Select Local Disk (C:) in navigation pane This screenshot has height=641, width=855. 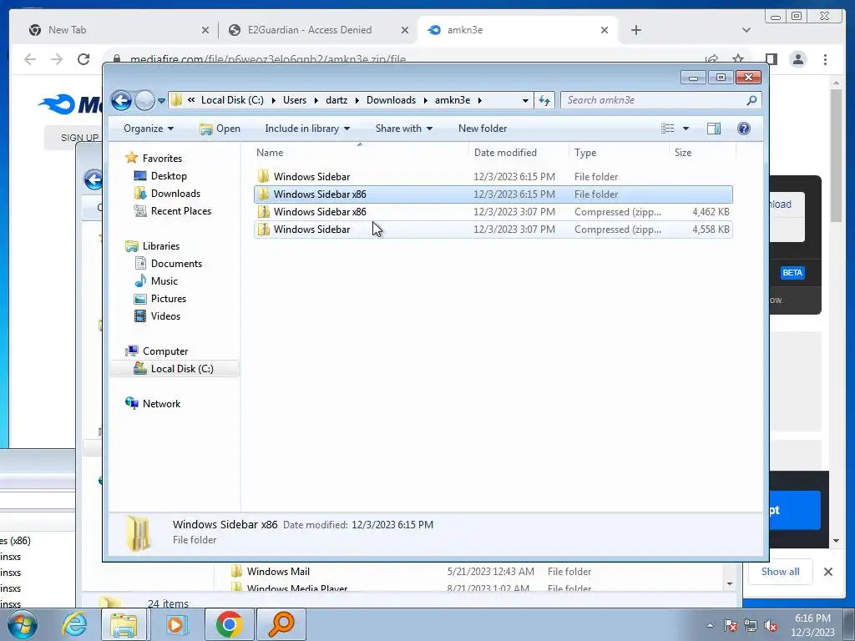(181, 369)
